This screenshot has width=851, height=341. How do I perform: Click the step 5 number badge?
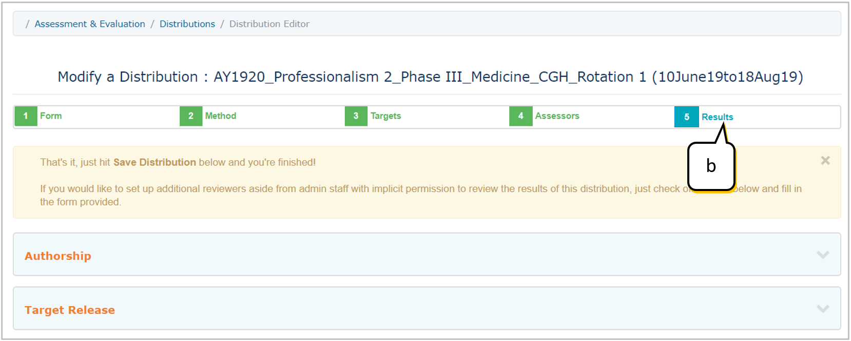click(x=687, y=117)
